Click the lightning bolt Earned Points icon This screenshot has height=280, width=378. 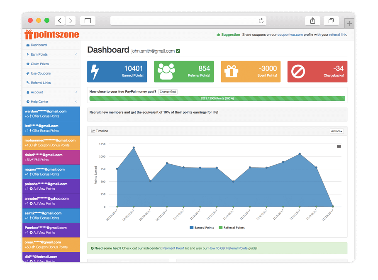click(95, 72)
